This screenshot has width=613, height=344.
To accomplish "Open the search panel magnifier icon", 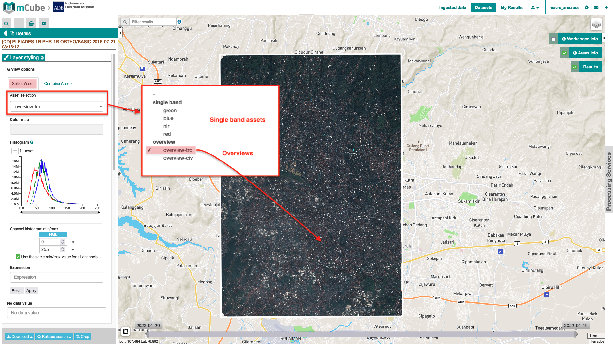I will 6,24.
